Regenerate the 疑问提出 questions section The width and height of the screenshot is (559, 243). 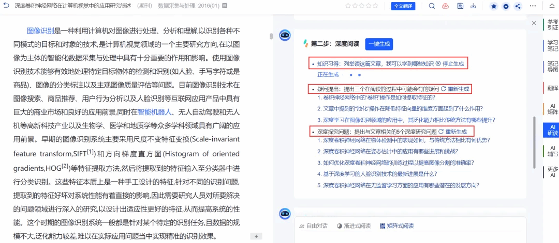point(454,89)
